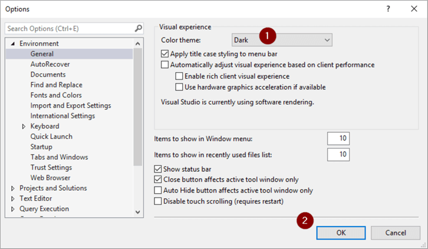Click the Cancel button
428x249 pixels.
[x=395, y=233]
